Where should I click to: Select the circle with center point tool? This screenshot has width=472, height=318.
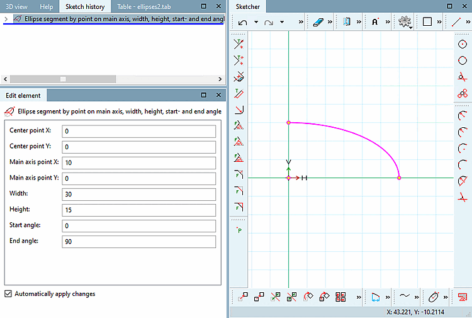(463, 44)
